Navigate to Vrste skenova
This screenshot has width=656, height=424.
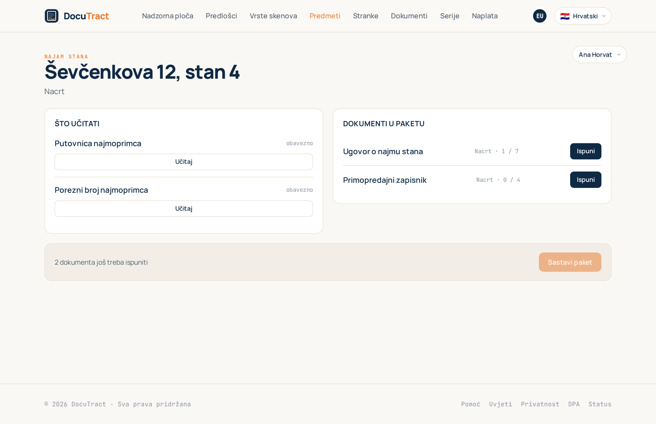click(x=273, y=16)
